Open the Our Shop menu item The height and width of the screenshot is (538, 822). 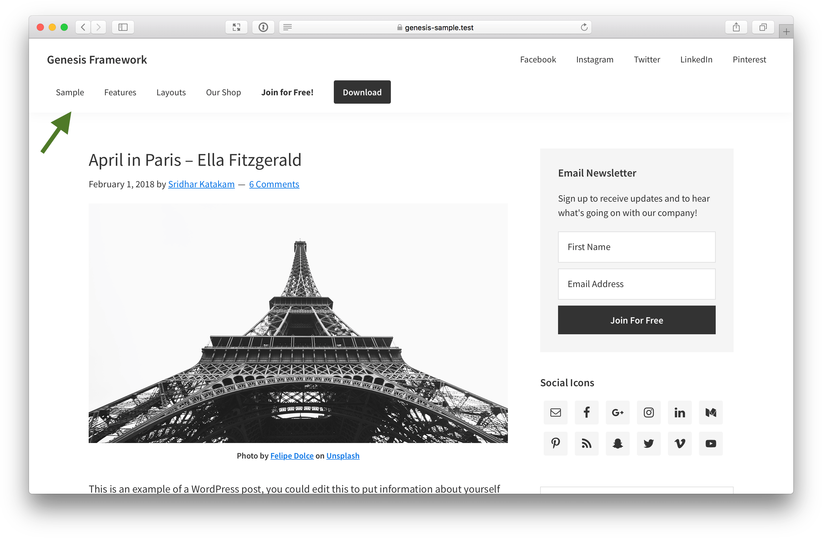click(223, 92)
